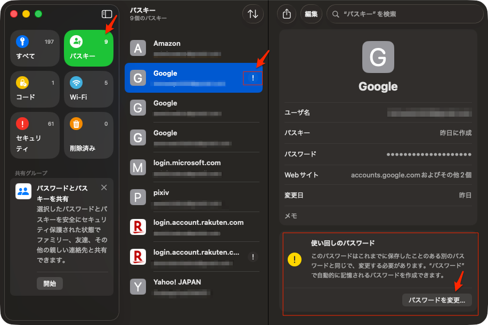This screenshot has width=488, height=325.
Task: Open the sort options arrows button
Action: (253, 14)
